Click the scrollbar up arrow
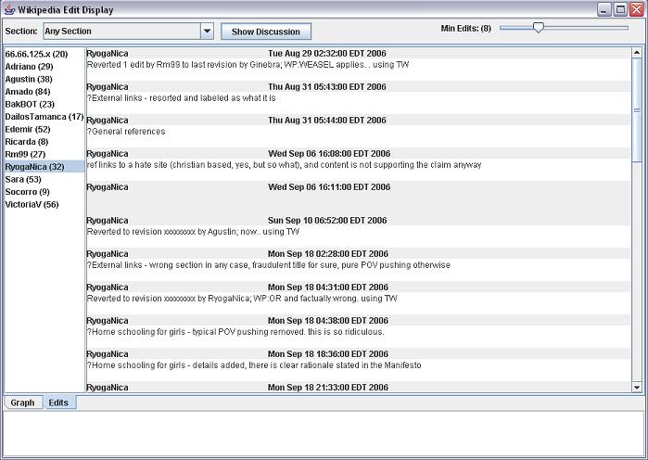The width and height of the screenshot is (648, 460). point(637,53)
